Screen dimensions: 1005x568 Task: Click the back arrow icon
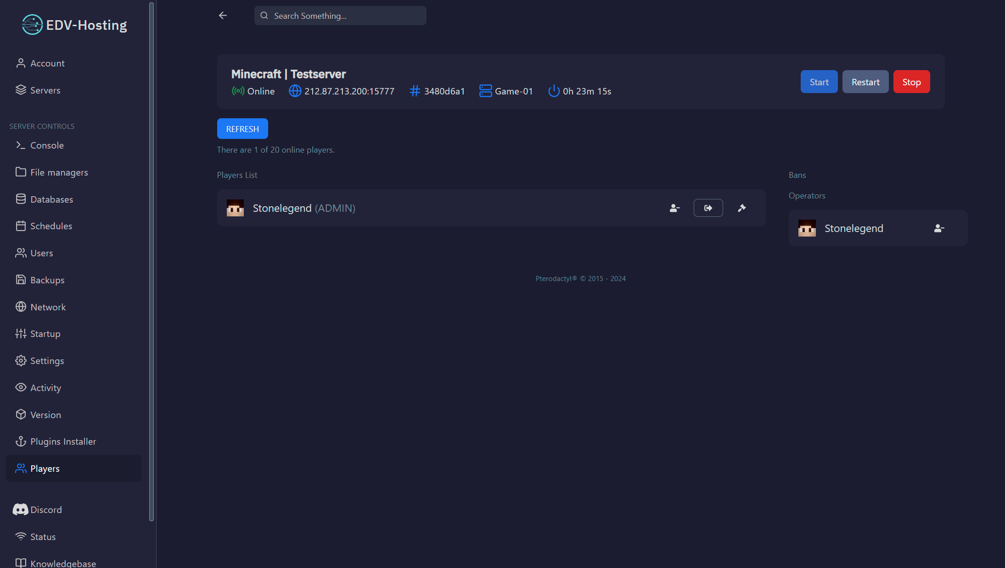click(223, 16)
